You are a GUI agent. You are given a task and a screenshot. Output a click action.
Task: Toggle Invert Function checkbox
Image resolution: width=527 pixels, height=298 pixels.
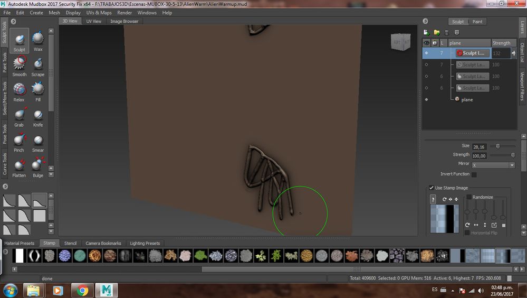point(474,174)
